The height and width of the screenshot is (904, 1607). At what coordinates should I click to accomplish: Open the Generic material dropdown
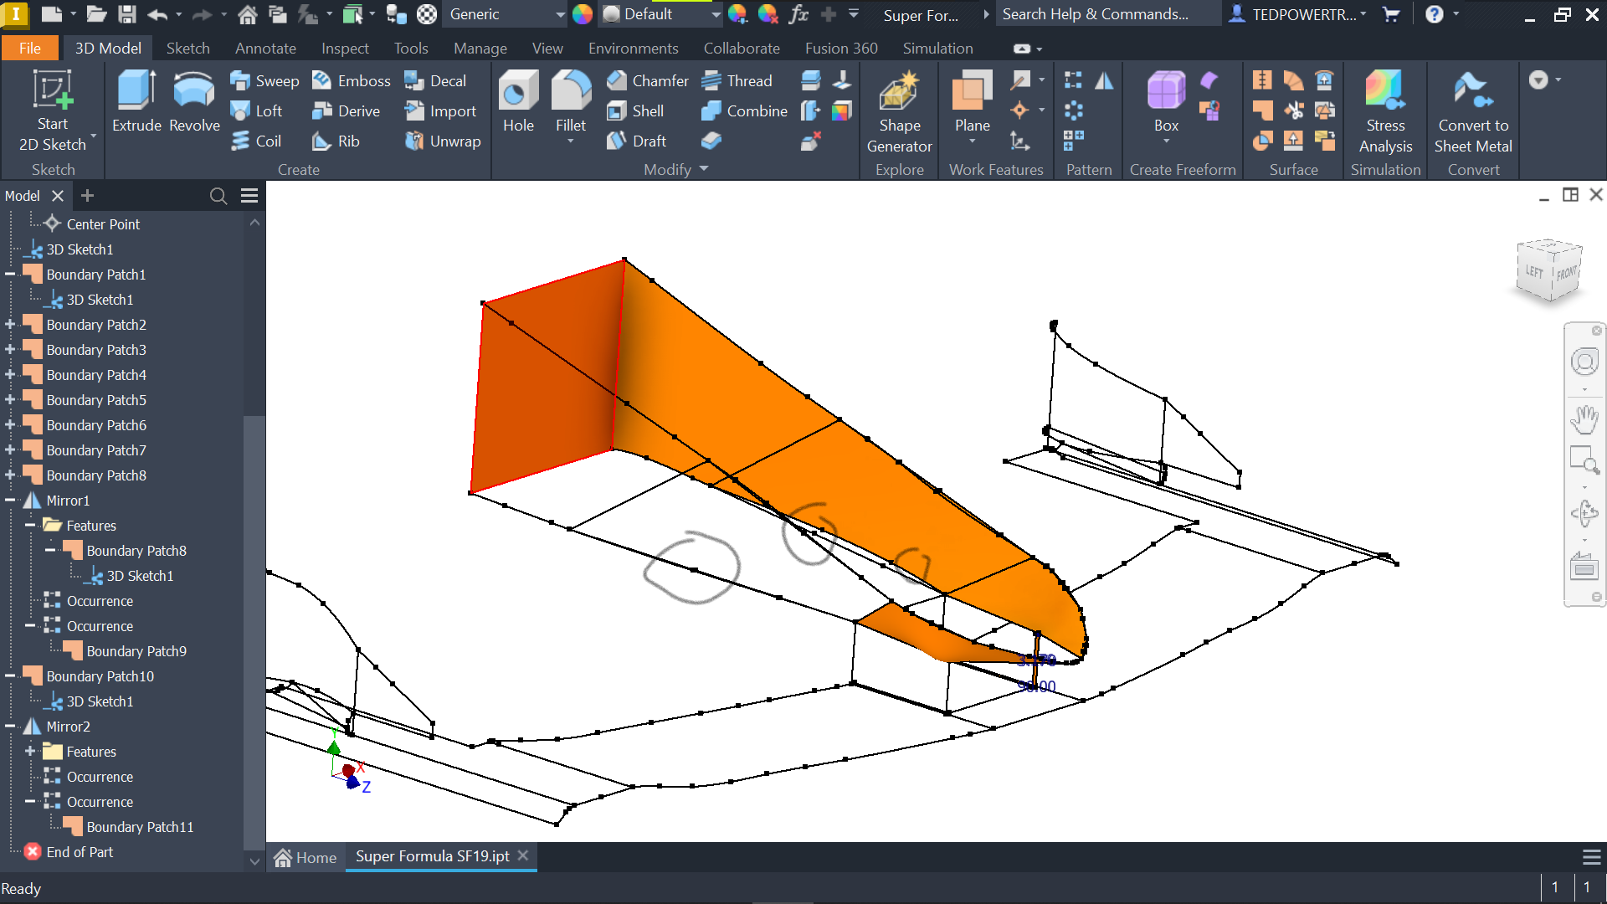[x=560, y=14]
